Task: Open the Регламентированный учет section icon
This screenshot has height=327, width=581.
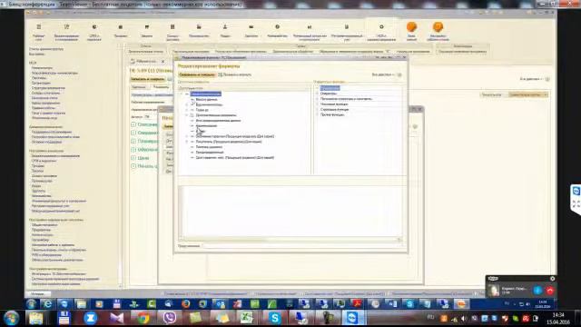Action: pos(347,27)
